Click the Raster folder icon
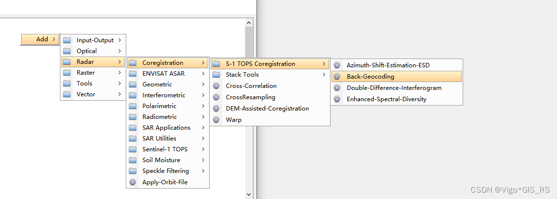The width and height of the screenshot is (557, 199). (x=67, y=73)
